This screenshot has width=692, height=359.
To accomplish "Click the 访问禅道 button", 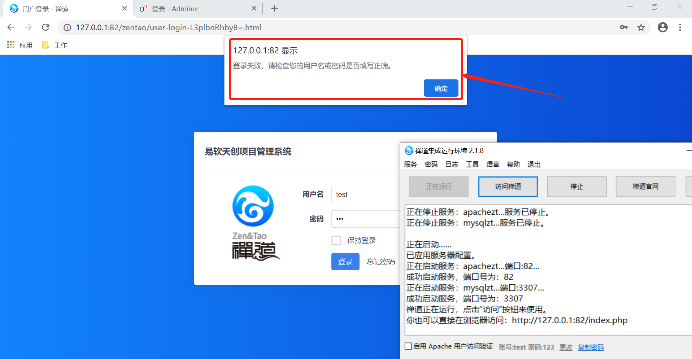I will tap(508, 187).
